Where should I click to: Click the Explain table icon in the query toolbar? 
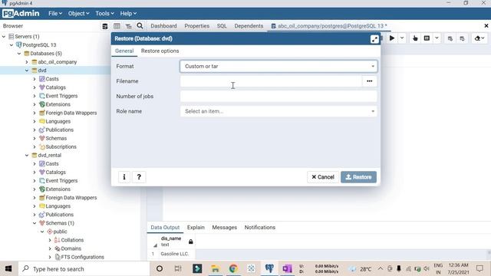tap(427, 38)
